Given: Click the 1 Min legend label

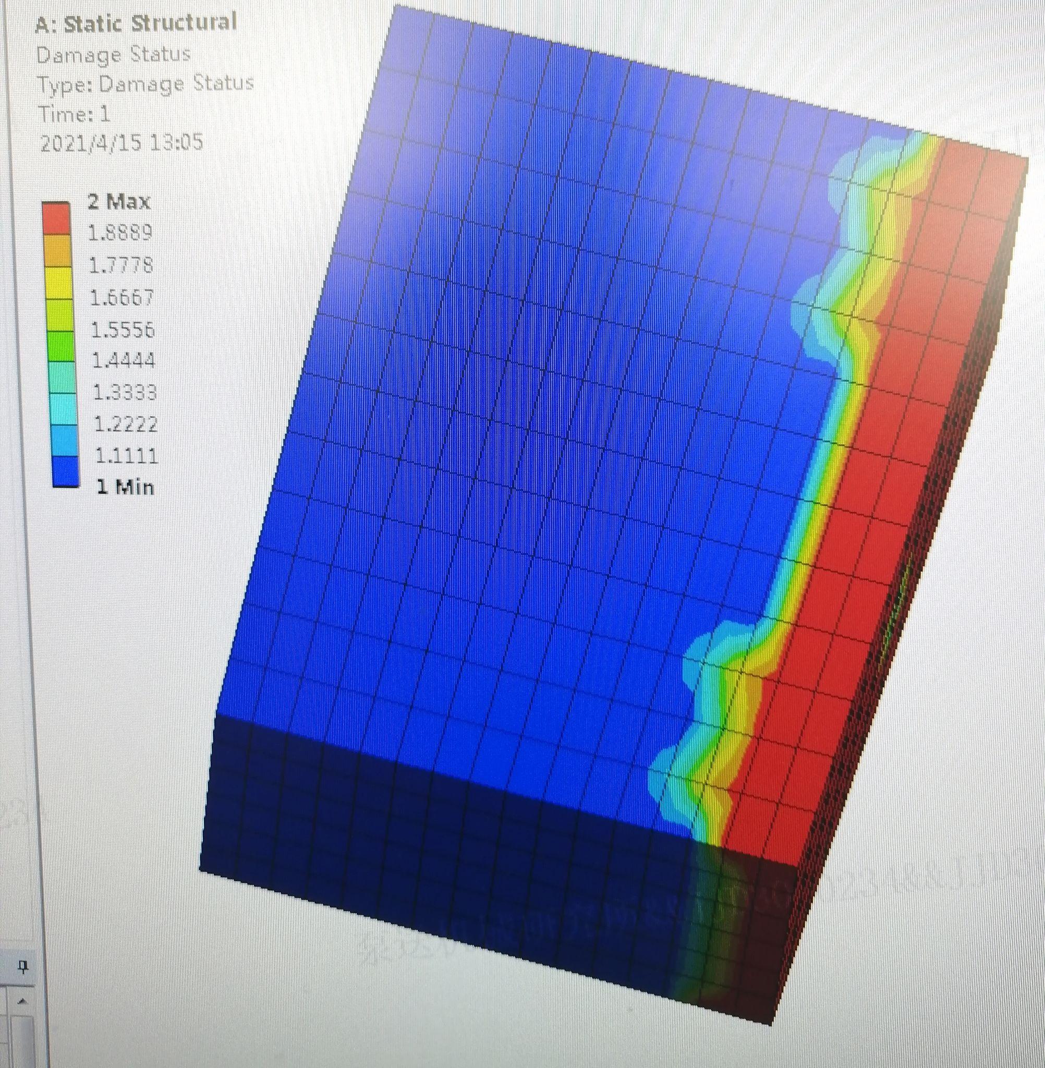Looking at the screenshot, I should tap(125, 487).
